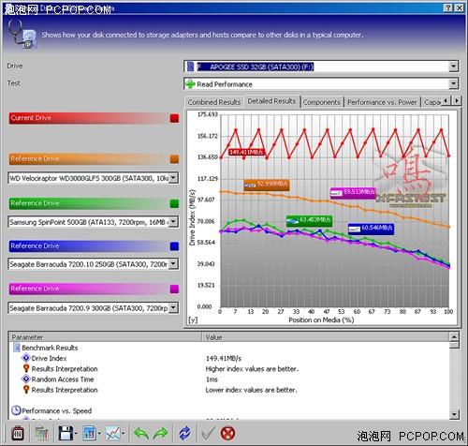Open the line graph icon's dropdown arrow
This screenshot has height=446, width=468.
point(123,434)
